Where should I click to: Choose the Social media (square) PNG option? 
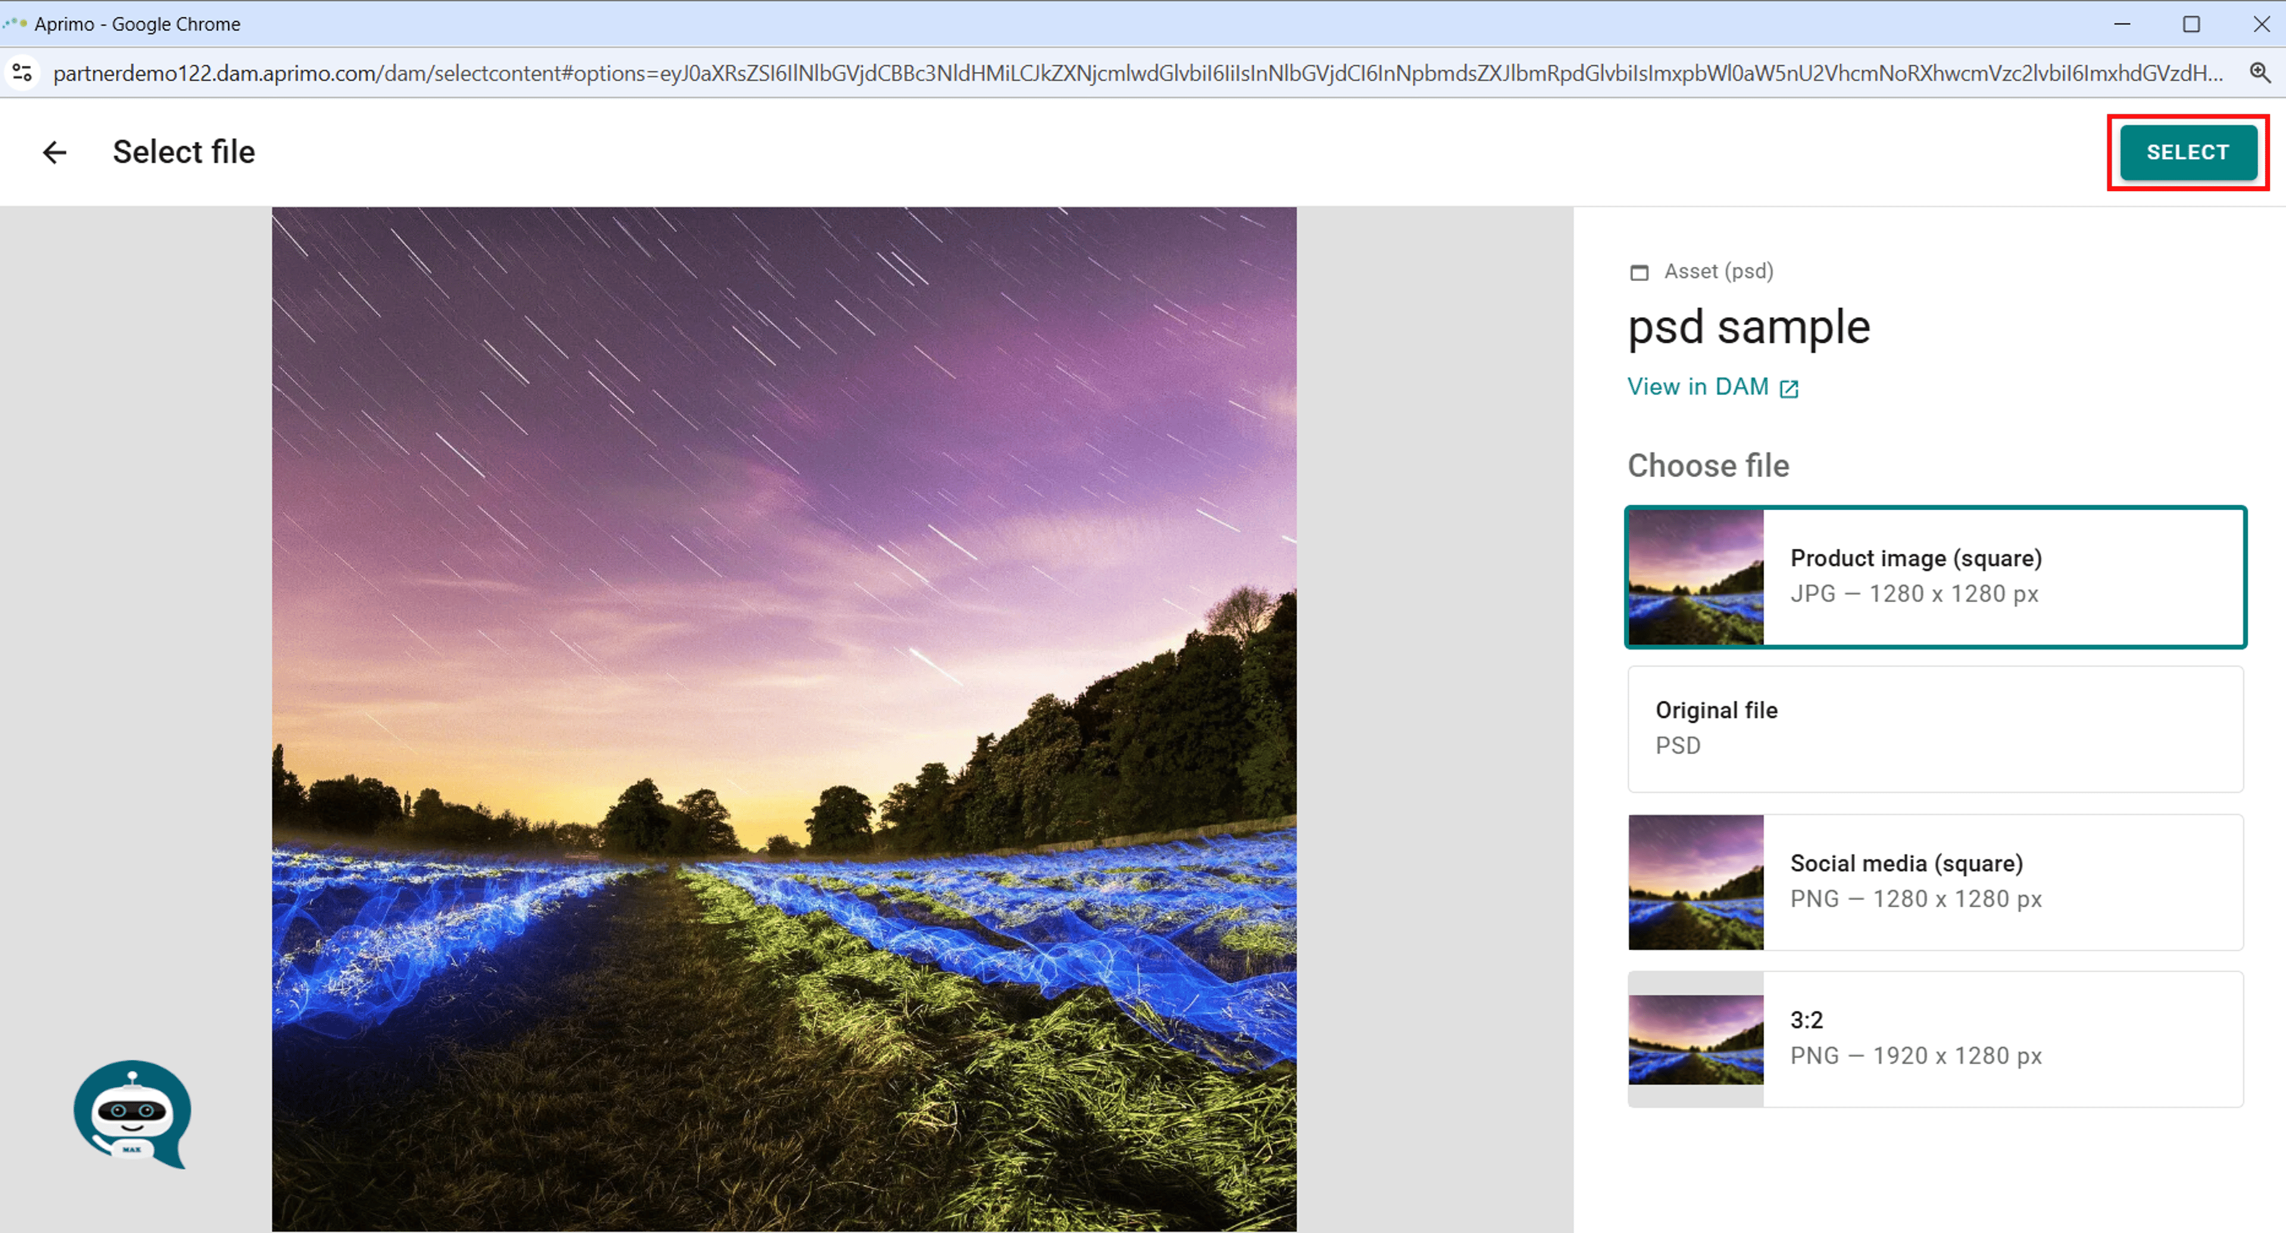coord(1935,882)
